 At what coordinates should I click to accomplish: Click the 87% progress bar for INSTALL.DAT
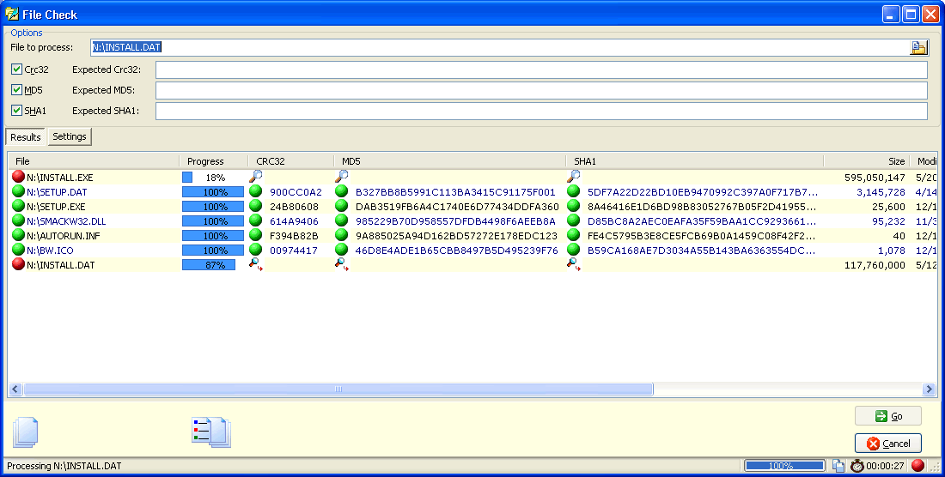click(x=213, y=265)
